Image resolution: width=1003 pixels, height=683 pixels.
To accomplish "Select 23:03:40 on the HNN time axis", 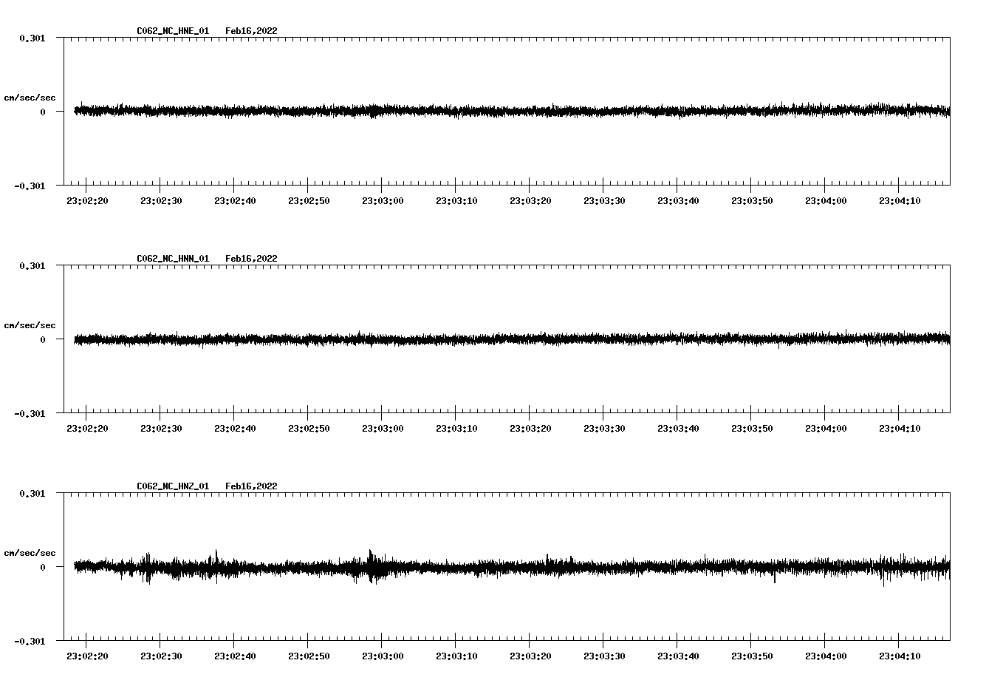I will pos(678,428).
